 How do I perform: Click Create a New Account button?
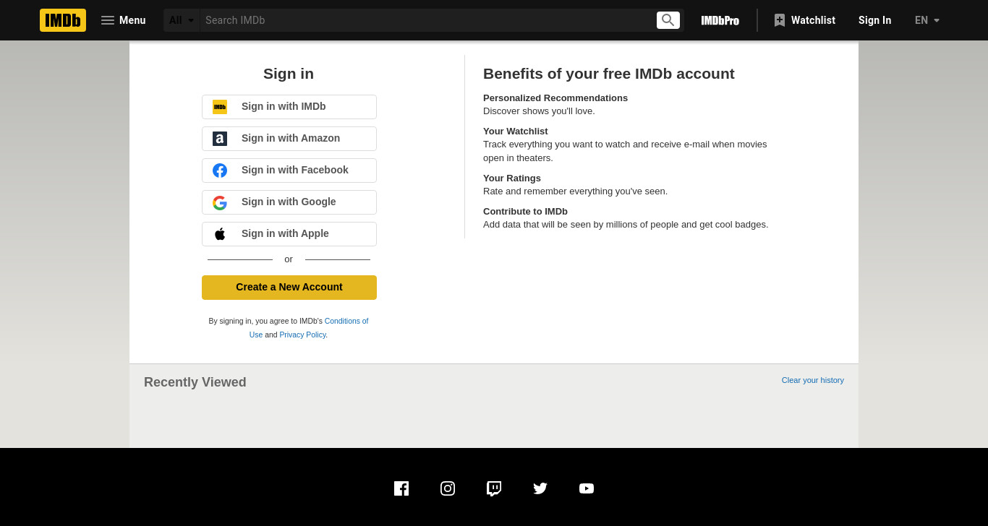pos(289,288)
